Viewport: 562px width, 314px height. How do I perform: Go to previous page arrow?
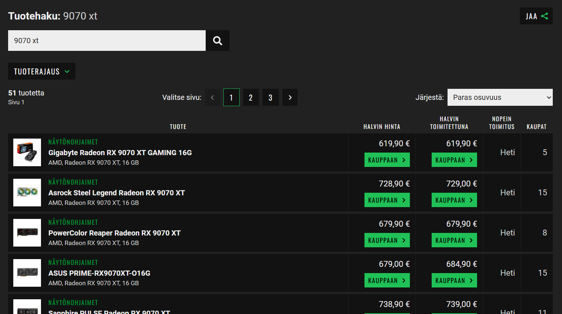click(x=212, y=97)
